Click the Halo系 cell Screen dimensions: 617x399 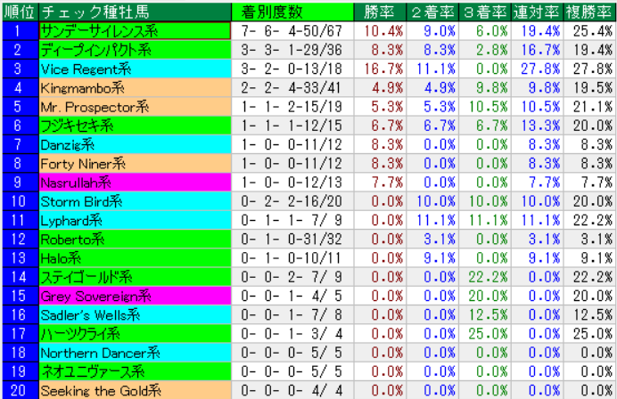[x=135, y=258]
